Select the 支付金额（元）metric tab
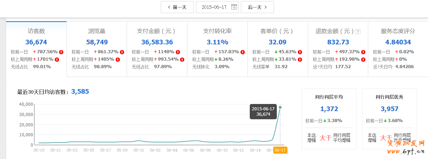Viewport: 428px width, 159px height. (157, 31)
